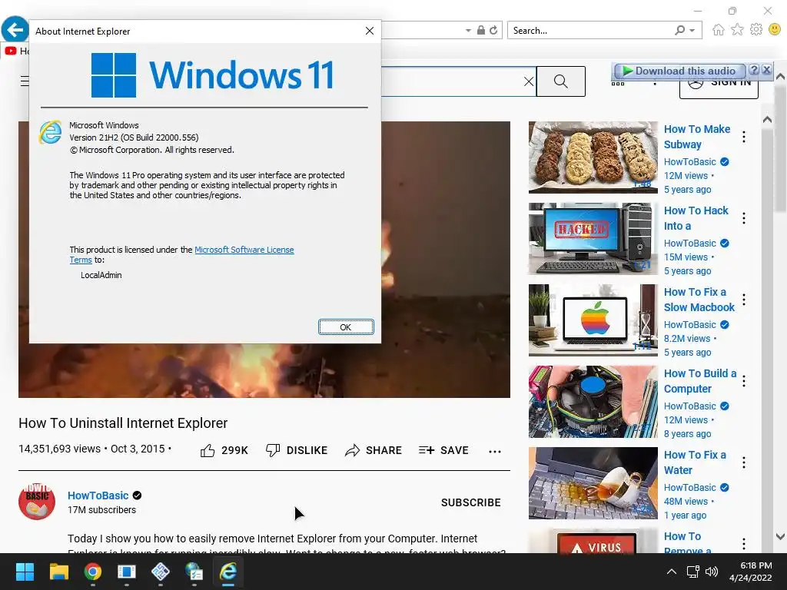Screen dimensions: 787x590
Task: Click the YouTube search button
Action: (560, 81)
